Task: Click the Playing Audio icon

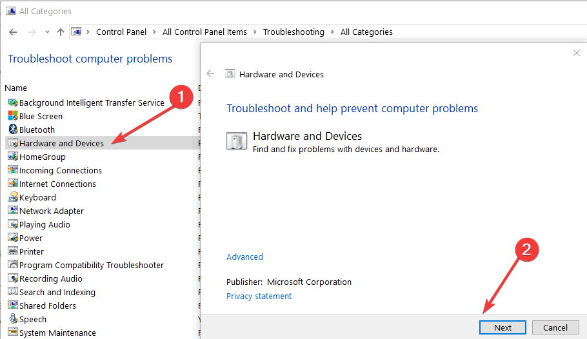Action: point(13,224)
